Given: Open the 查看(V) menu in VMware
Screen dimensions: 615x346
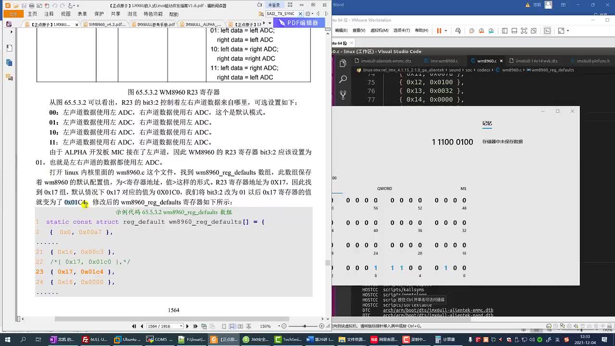Looking at the screenshot, I should [x=358, y=30].
